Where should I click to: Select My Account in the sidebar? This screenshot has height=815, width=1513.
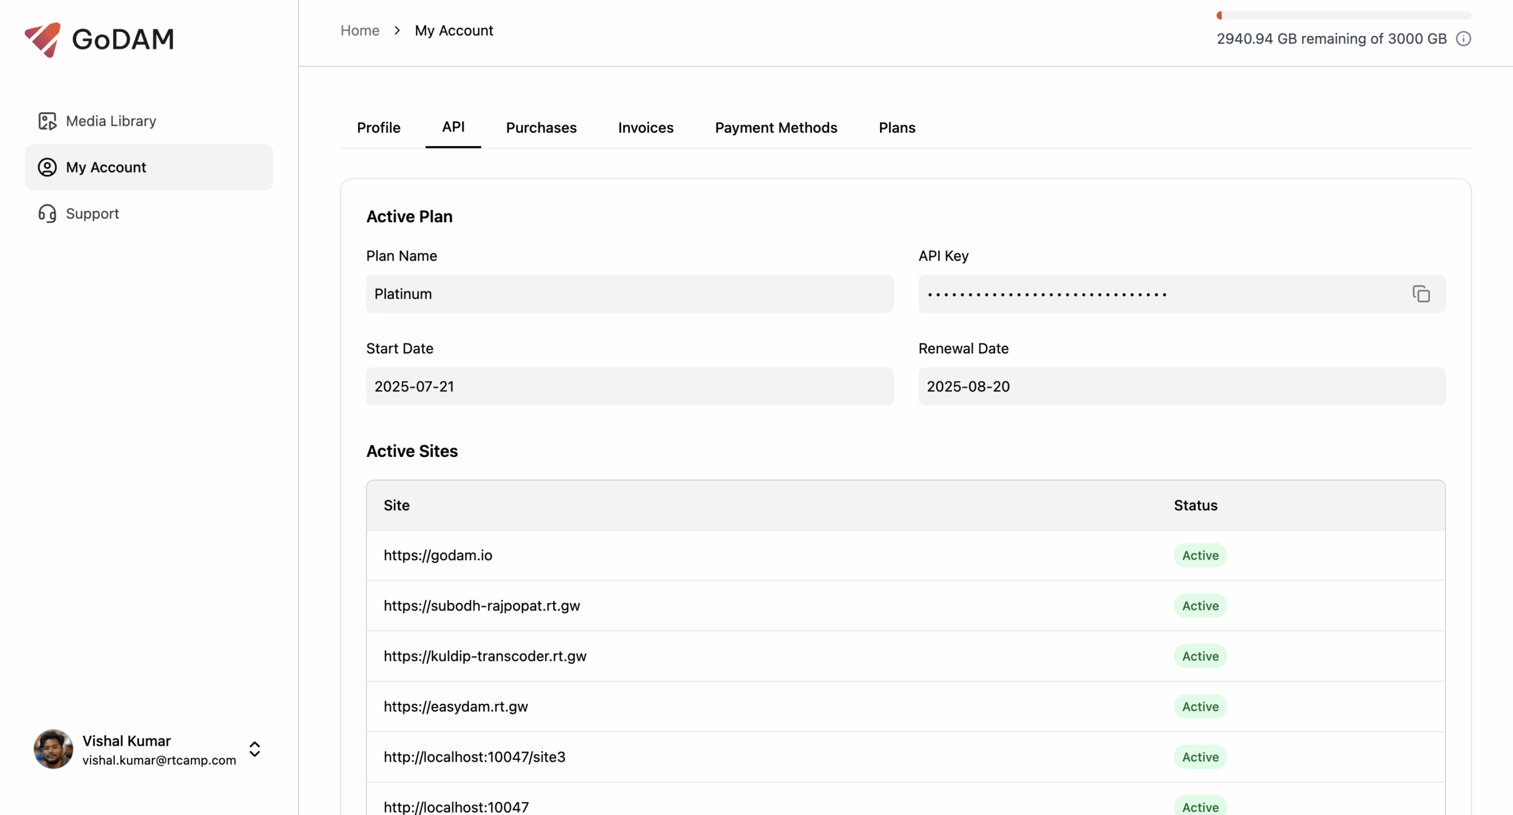click(x=106, y=167)
